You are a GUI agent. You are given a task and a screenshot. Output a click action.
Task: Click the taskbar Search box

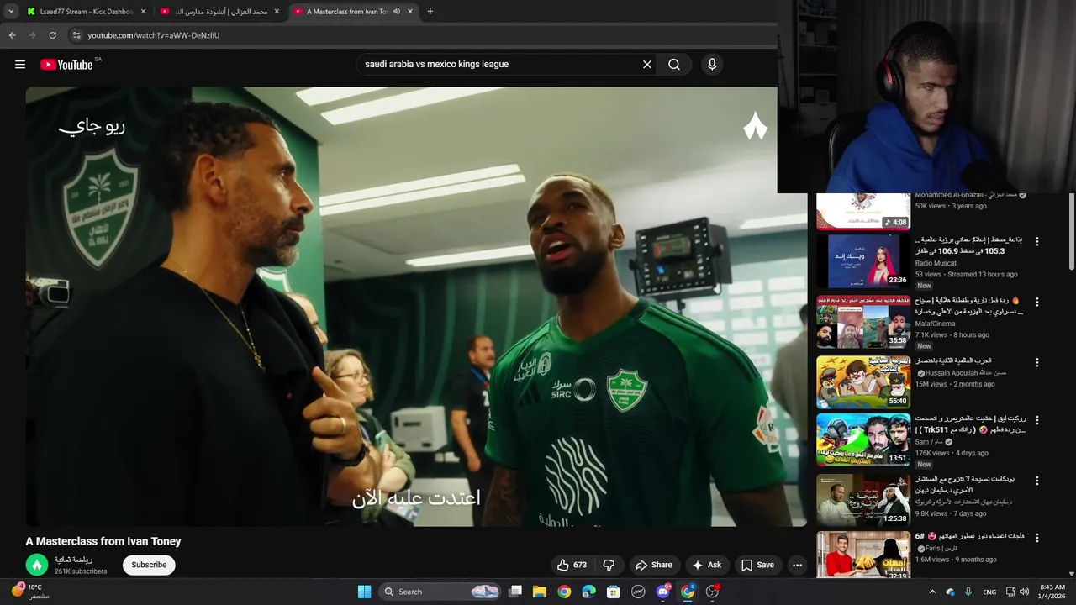(440, 592)
